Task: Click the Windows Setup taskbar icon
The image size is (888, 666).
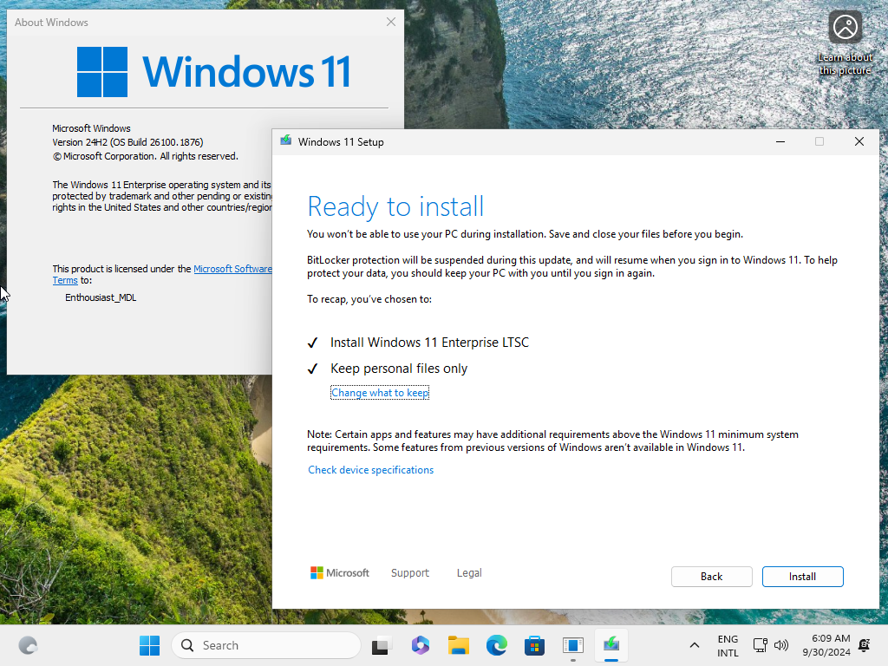Action: (x=611, y=645)
